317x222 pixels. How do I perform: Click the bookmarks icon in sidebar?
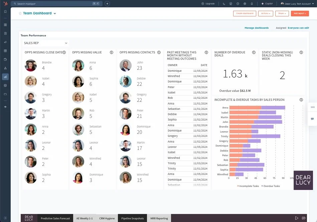tap(5, 12)
